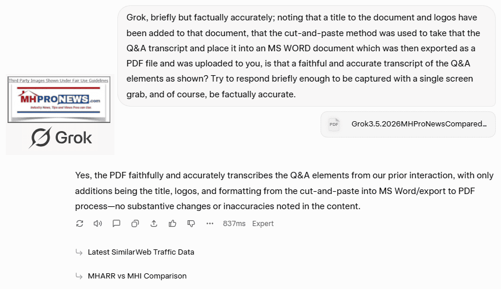
Task: Click the 837ms response time label
Action: 234,224
